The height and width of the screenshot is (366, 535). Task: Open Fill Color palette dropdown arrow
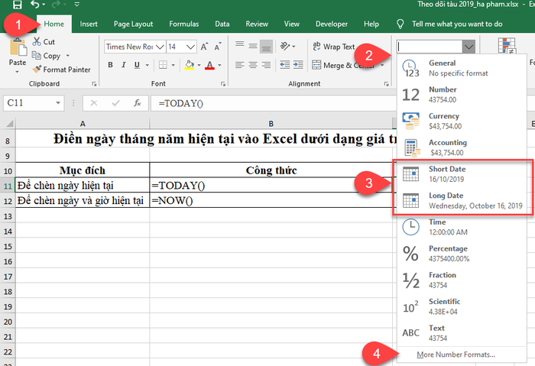199,65
